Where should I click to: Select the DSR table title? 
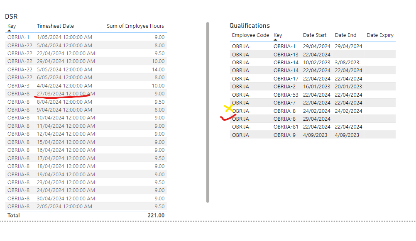(x=11, y=17)
